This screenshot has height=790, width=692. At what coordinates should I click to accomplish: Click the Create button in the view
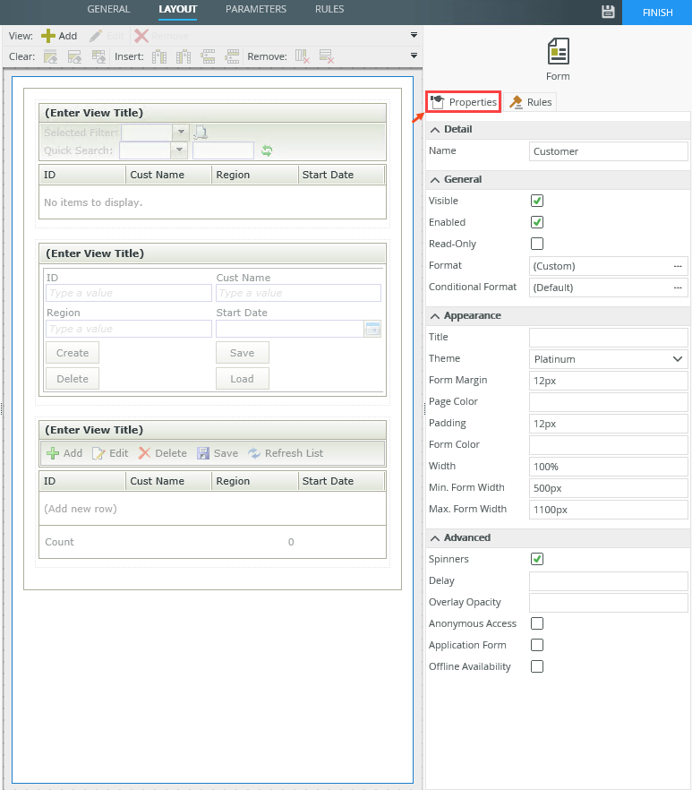[73, 353]
